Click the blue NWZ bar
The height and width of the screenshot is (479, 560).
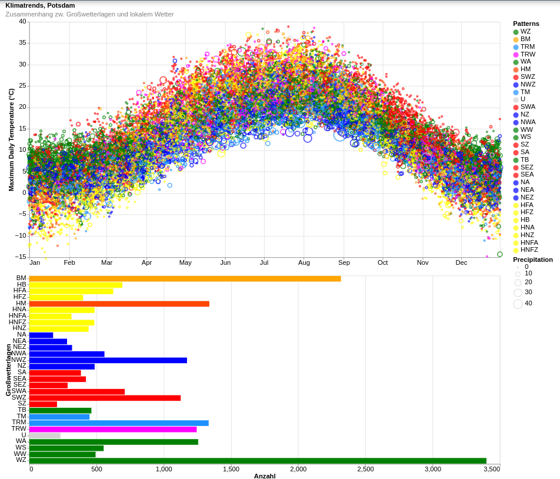pyautogui.click(x=108, y=360)
